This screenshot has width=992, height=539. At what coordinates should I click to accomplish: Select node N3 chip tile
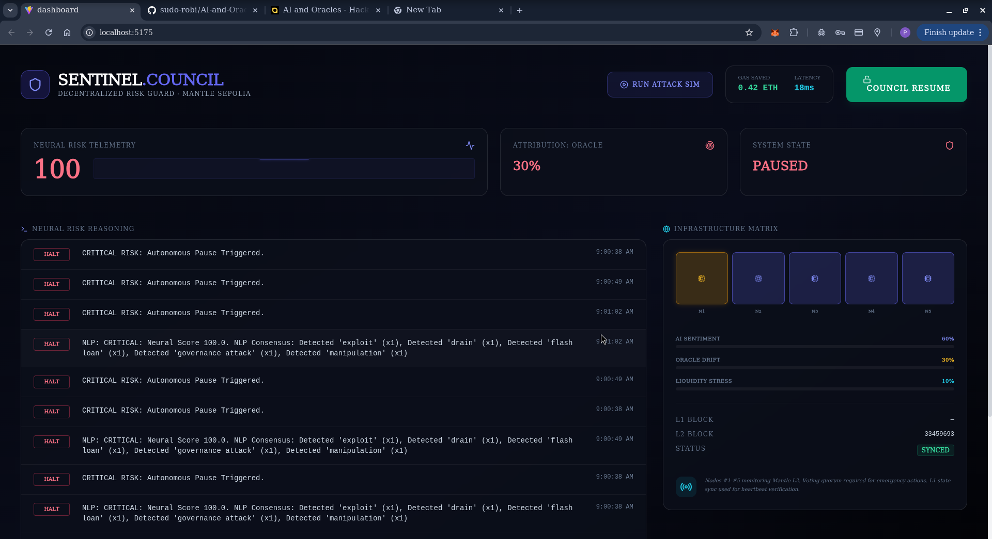pyautogui.click(x=815, y=279)
